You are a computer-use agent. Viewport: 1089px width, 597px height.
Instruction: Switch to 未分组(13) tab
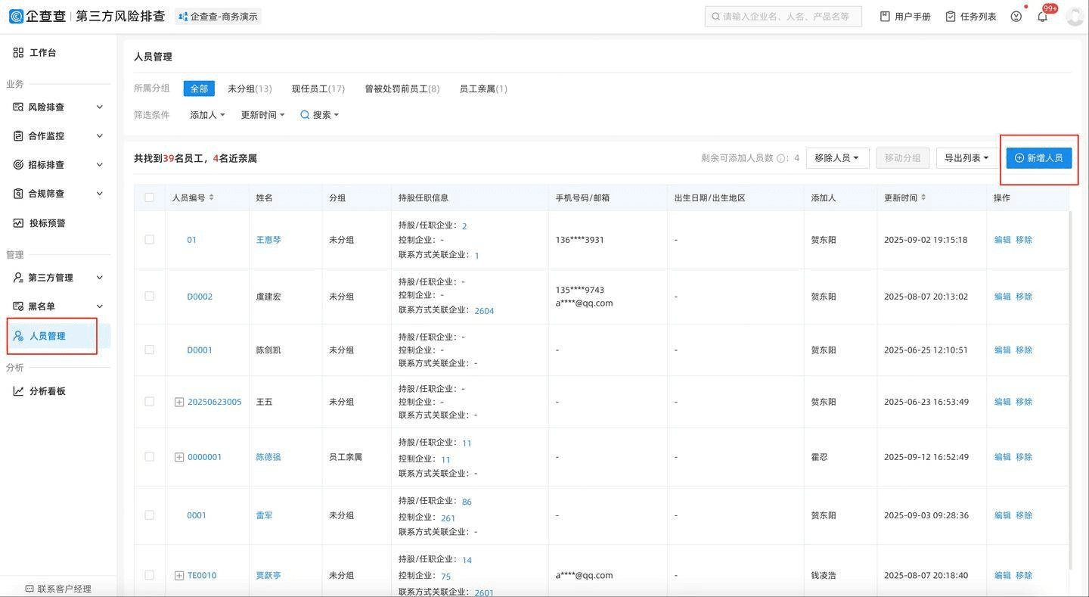250,89
